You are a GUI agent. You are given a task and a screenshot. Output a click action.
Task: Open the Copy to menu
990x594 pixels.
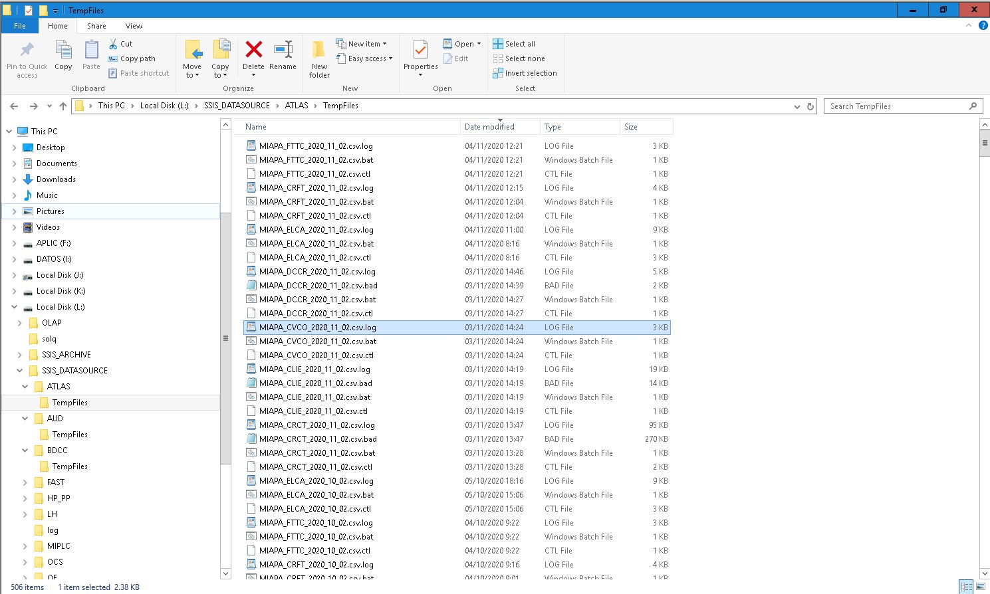[x=220, y=60]
